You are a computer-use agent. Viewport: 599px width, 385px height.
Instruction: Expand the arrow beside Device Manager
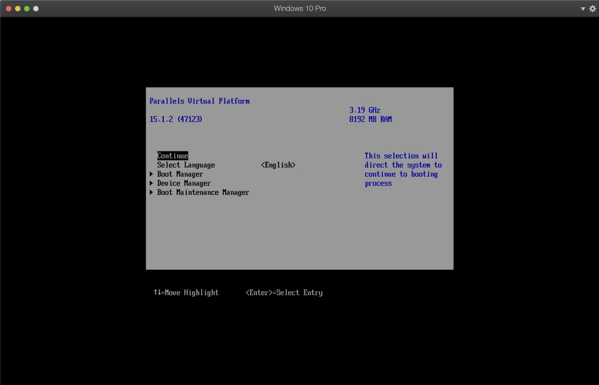click(x=151, y=183)
